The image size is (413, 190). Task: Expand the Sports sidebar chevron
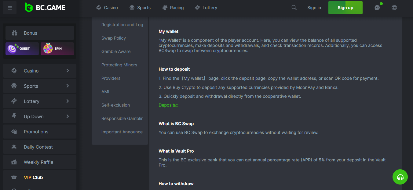pos(68,86)
